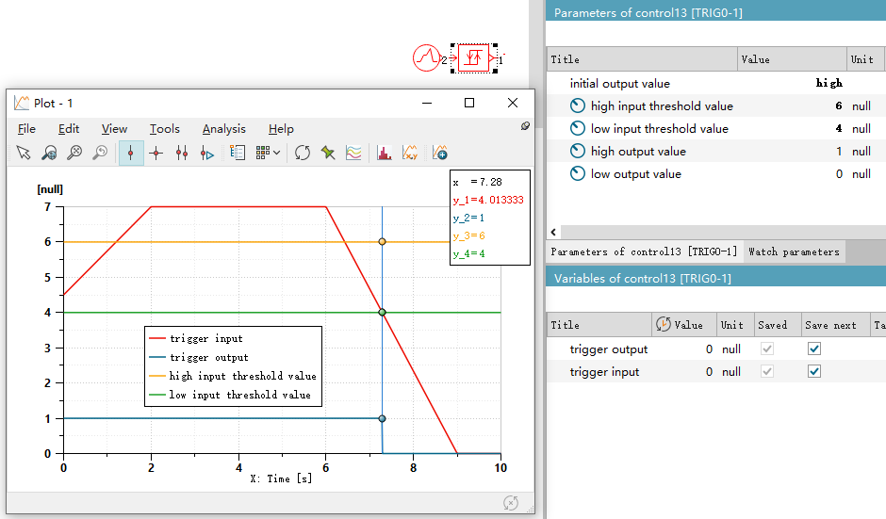Viewport: 886px width, 519px height.
Task: Select the arrow pointer tool in plot toolbar
Action: [24, 153]
